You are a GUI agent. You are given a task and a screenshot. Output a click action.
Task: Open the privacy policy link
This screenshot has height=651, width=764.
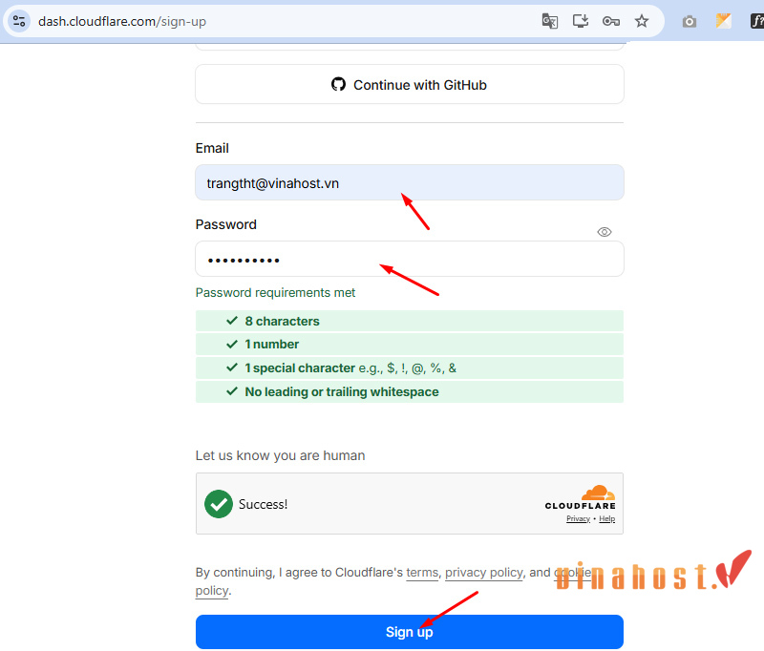tap(484, 573)
